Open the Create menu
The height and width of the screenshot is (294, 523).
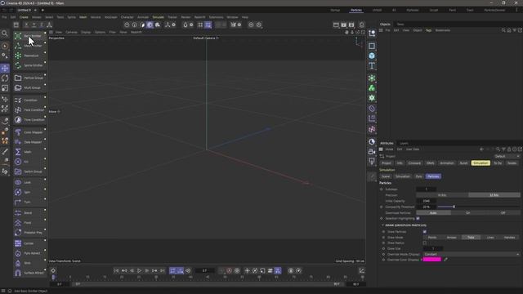[24, 17]
